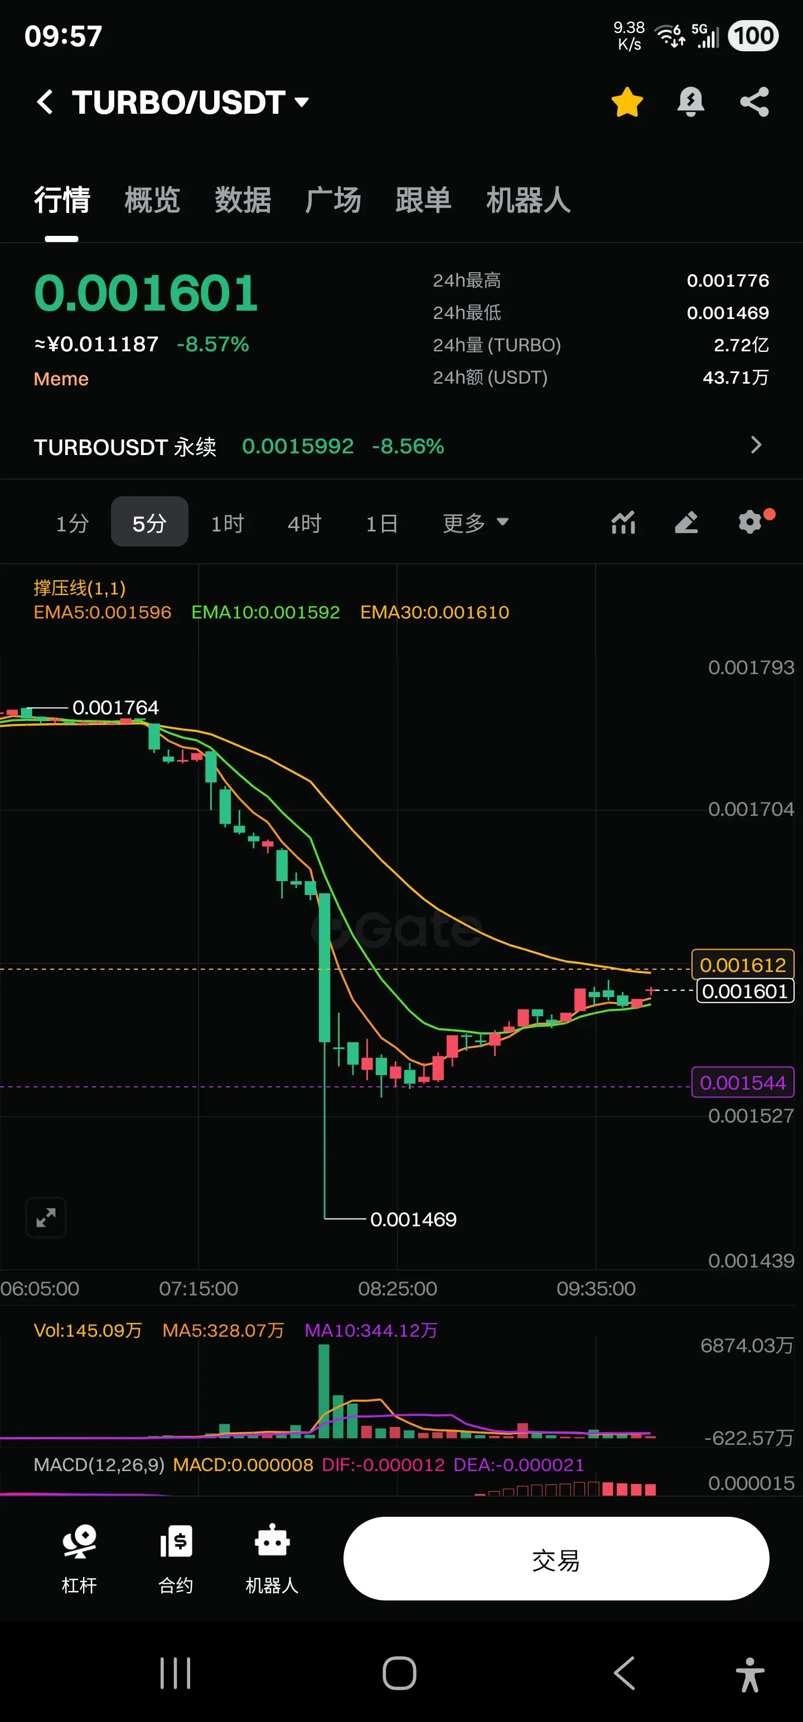803x1722 pixels.
Task: Tap the Wi-Fi icon in status bar
Action: [x=669, y=36]
